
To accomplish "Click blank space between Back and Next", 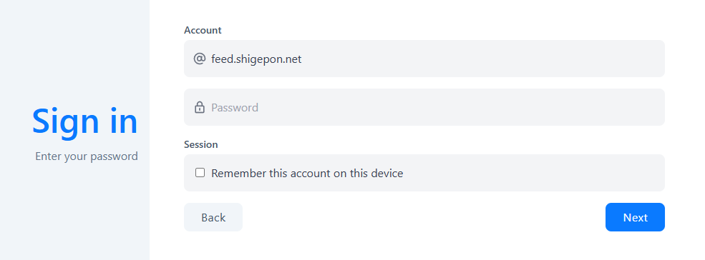I will 422,217.
